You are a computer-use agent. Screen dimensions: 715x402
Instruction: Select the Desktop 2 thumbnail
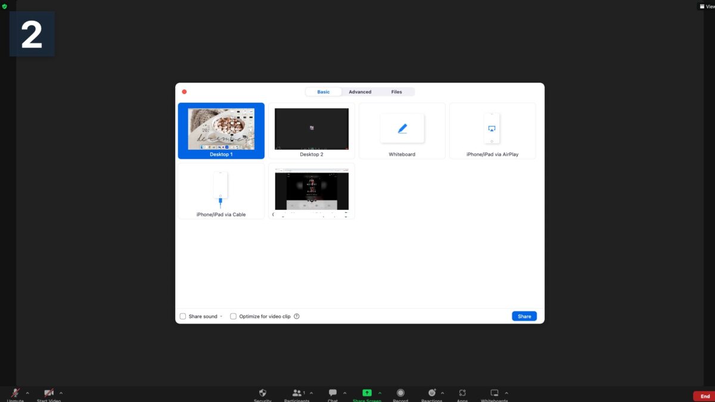(x=312, y=131)
